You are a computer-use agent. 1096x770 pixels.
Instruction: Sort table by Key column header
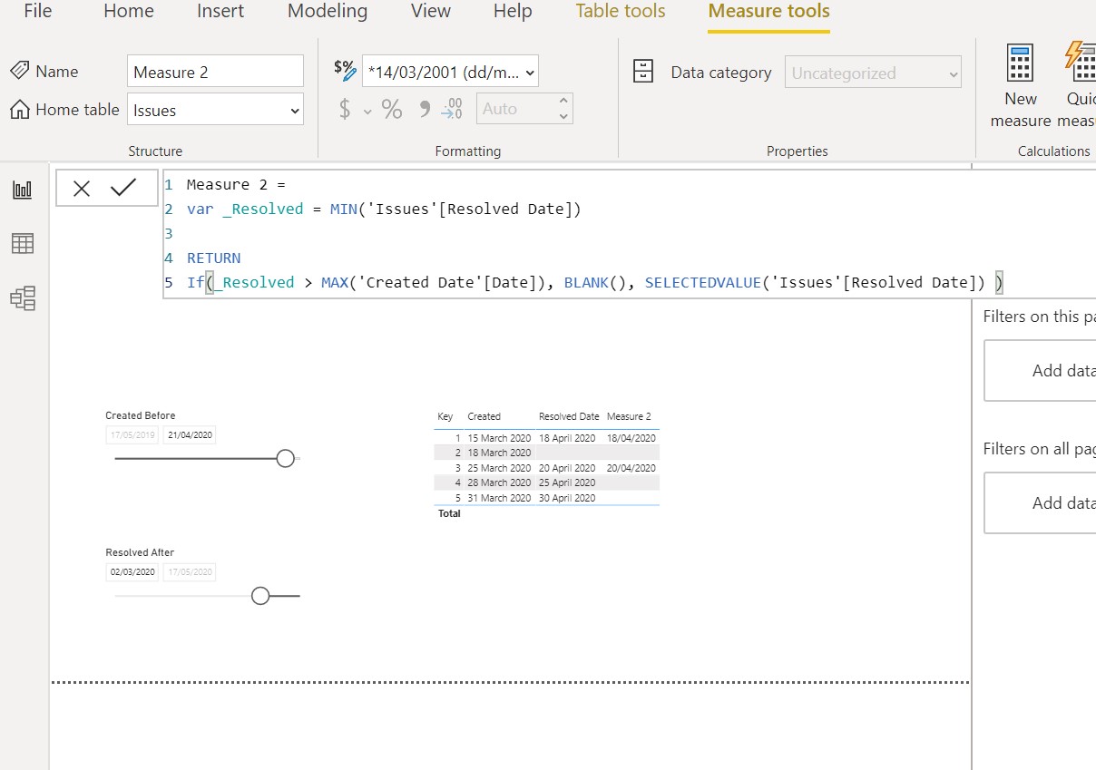tap(445, 416)
